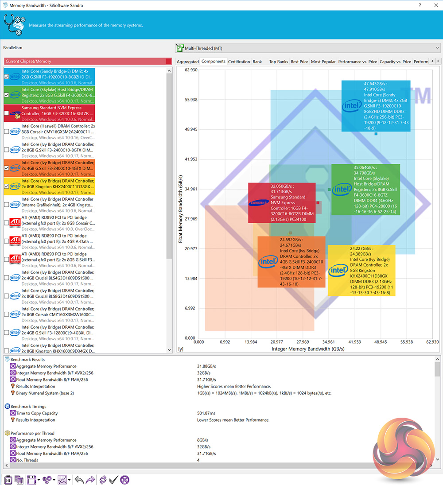Uncheck the Sandy Bridge-E DMI2 entry checkbox
Viewport: 443px width, 485px height.
(7, 77)
